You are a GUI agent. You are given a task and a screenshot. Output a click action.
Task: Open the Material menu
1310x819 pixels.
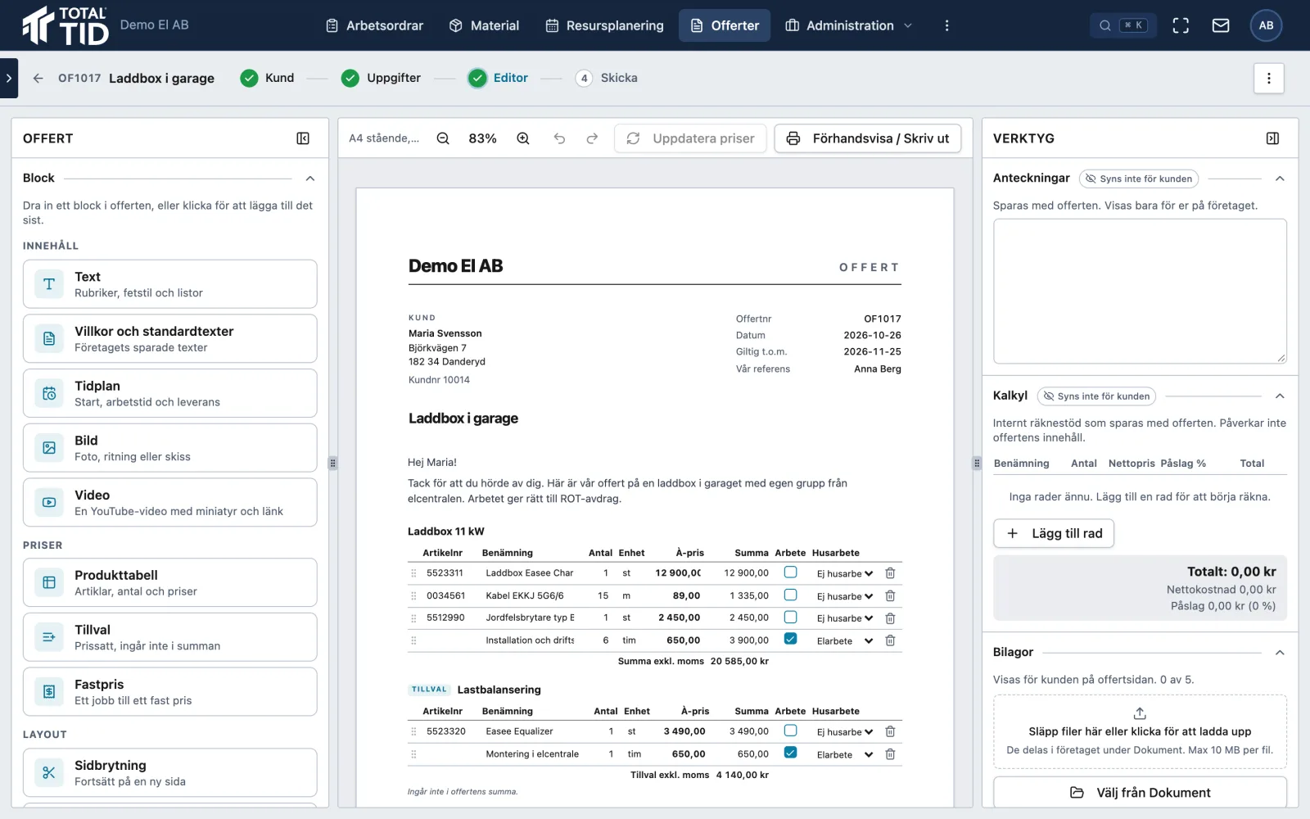[484, 25]
